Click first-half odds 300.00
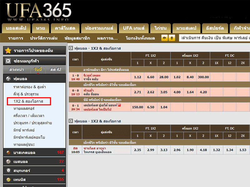Viewport: 250px width, 187px height. [x=203, y=77]
